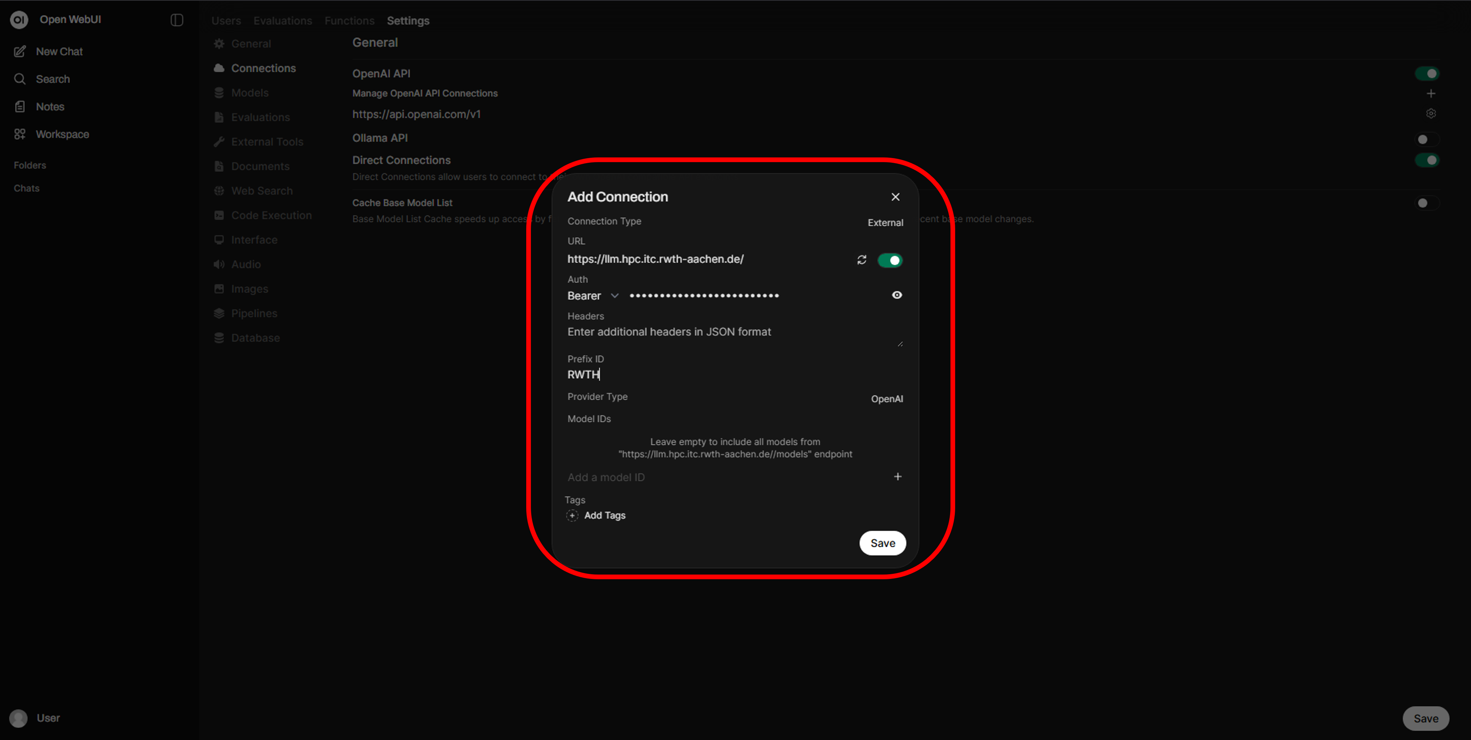Toggle Connection Type External switch
Image resolution: width=1471 pixels, height=740 pixels.
[885, 223]
